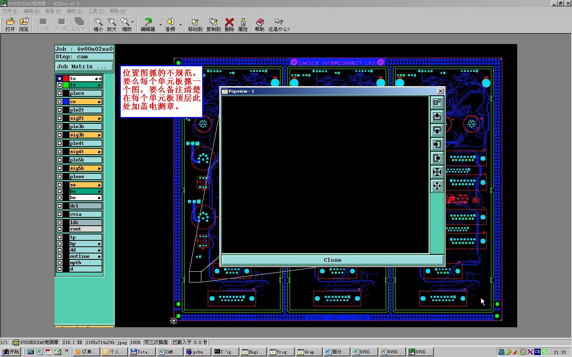This screenshot has height=357, width=572.
Task: Toggle the checkbox for layer cvia
Action: coord(60,214)
